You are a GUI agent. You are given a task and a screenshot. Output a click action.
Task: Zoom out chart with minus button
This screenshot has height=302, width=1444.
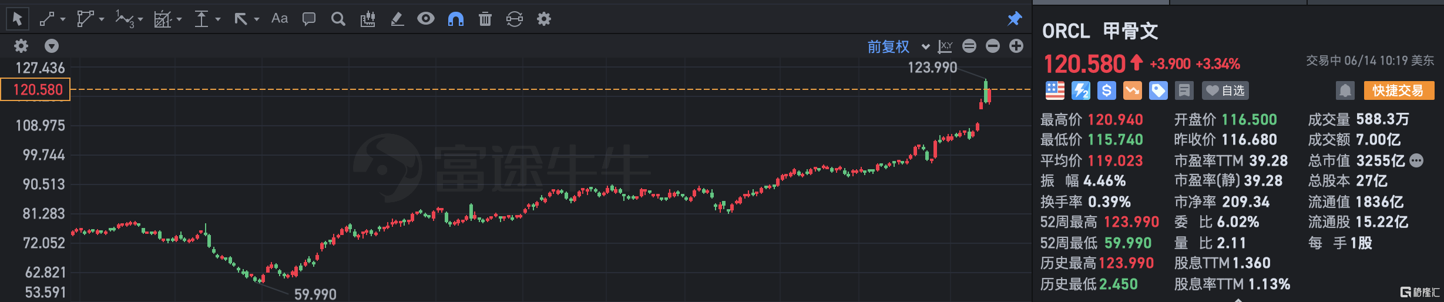pos(993,46)
